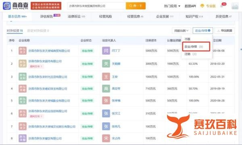Click the logo icon for row 7 company

coord(23,127)
